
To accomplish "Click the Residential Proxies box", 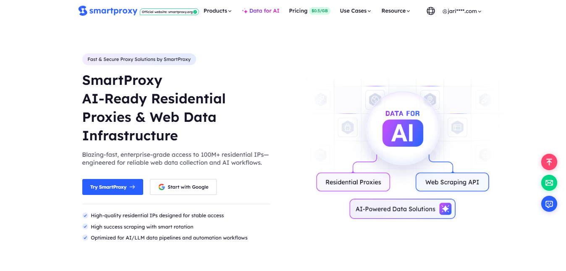I will [353, 182].
